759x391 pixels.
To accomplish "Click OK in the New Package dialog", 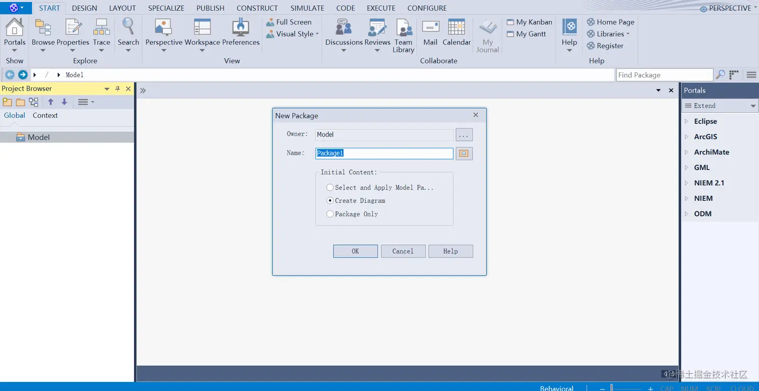I will click(x=355, y=251).
